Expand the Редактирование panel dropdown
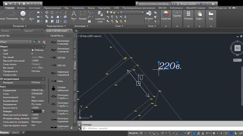Screen dimensions: 243x136 [x=56, y=26]
